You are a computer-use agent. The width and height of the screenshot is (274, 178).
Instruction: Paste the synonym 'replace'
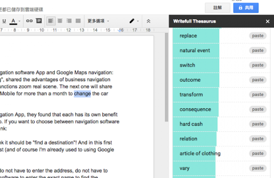click(x=258, y=36)
